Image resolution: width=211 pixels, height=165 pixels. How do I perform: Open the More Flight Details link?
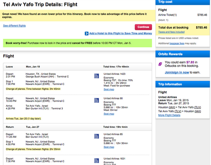(x=169, y=115)
